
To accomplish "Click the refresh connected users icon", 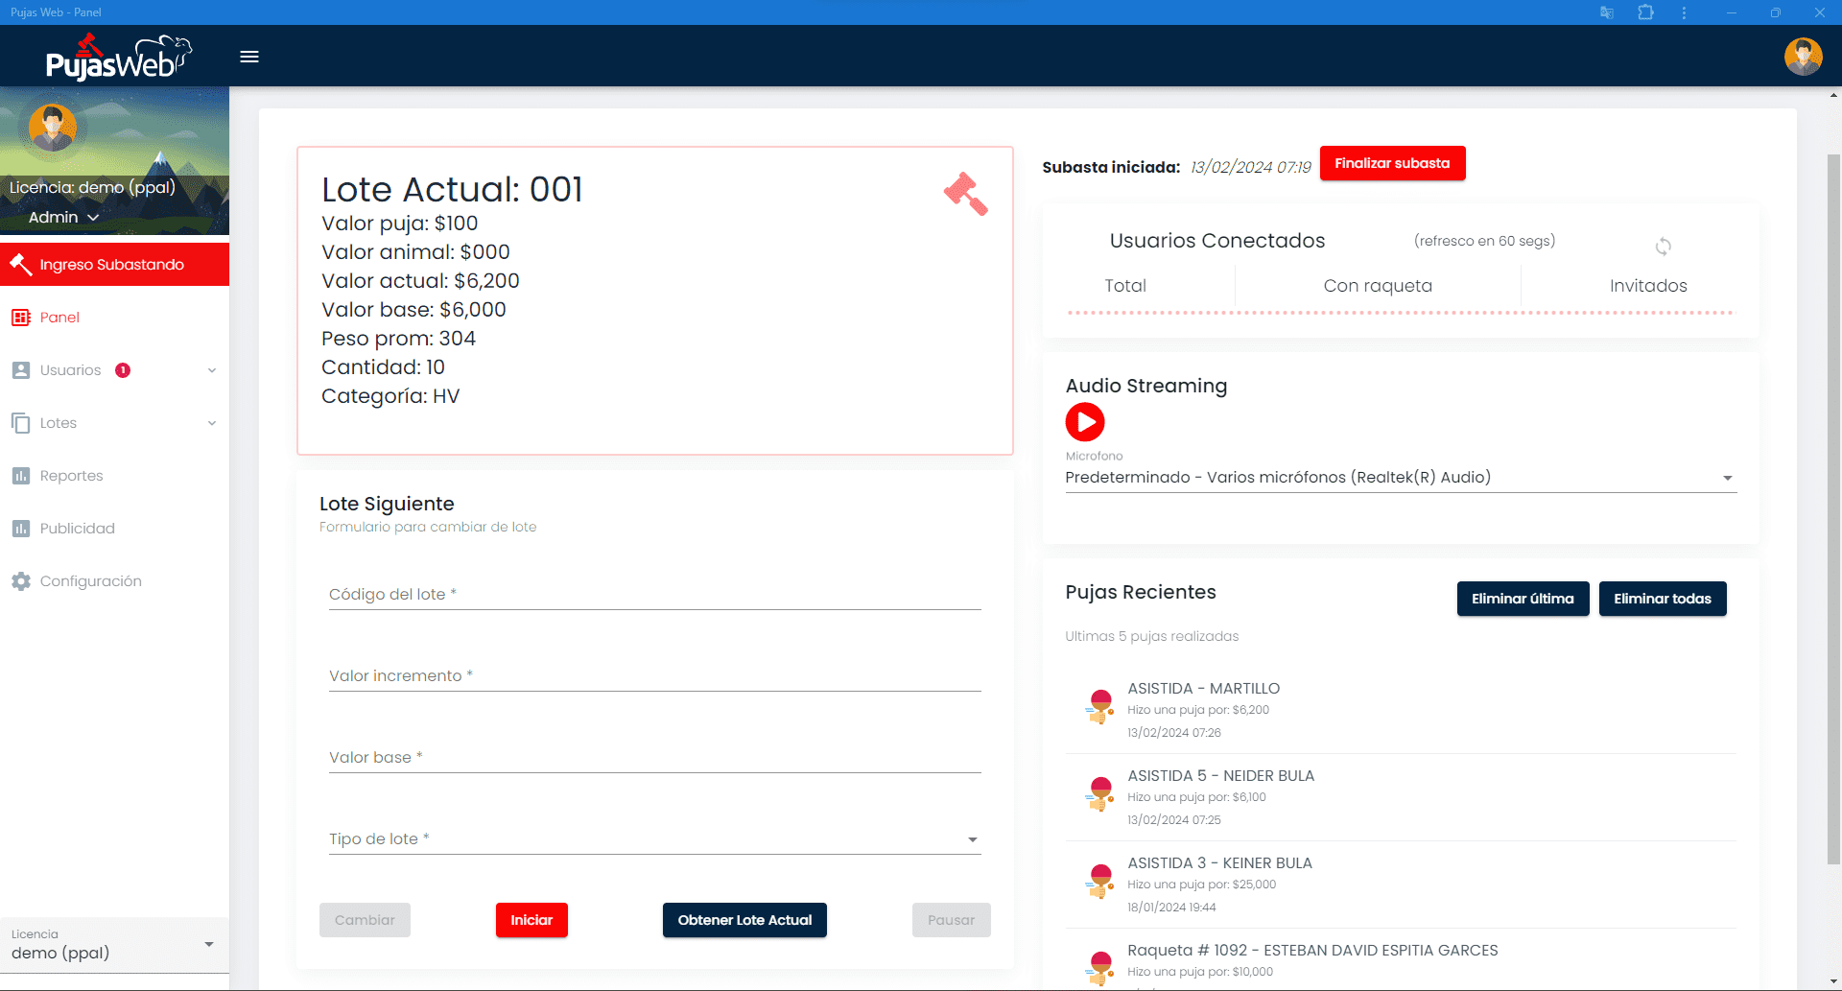I will click(x=1663, y=247).
